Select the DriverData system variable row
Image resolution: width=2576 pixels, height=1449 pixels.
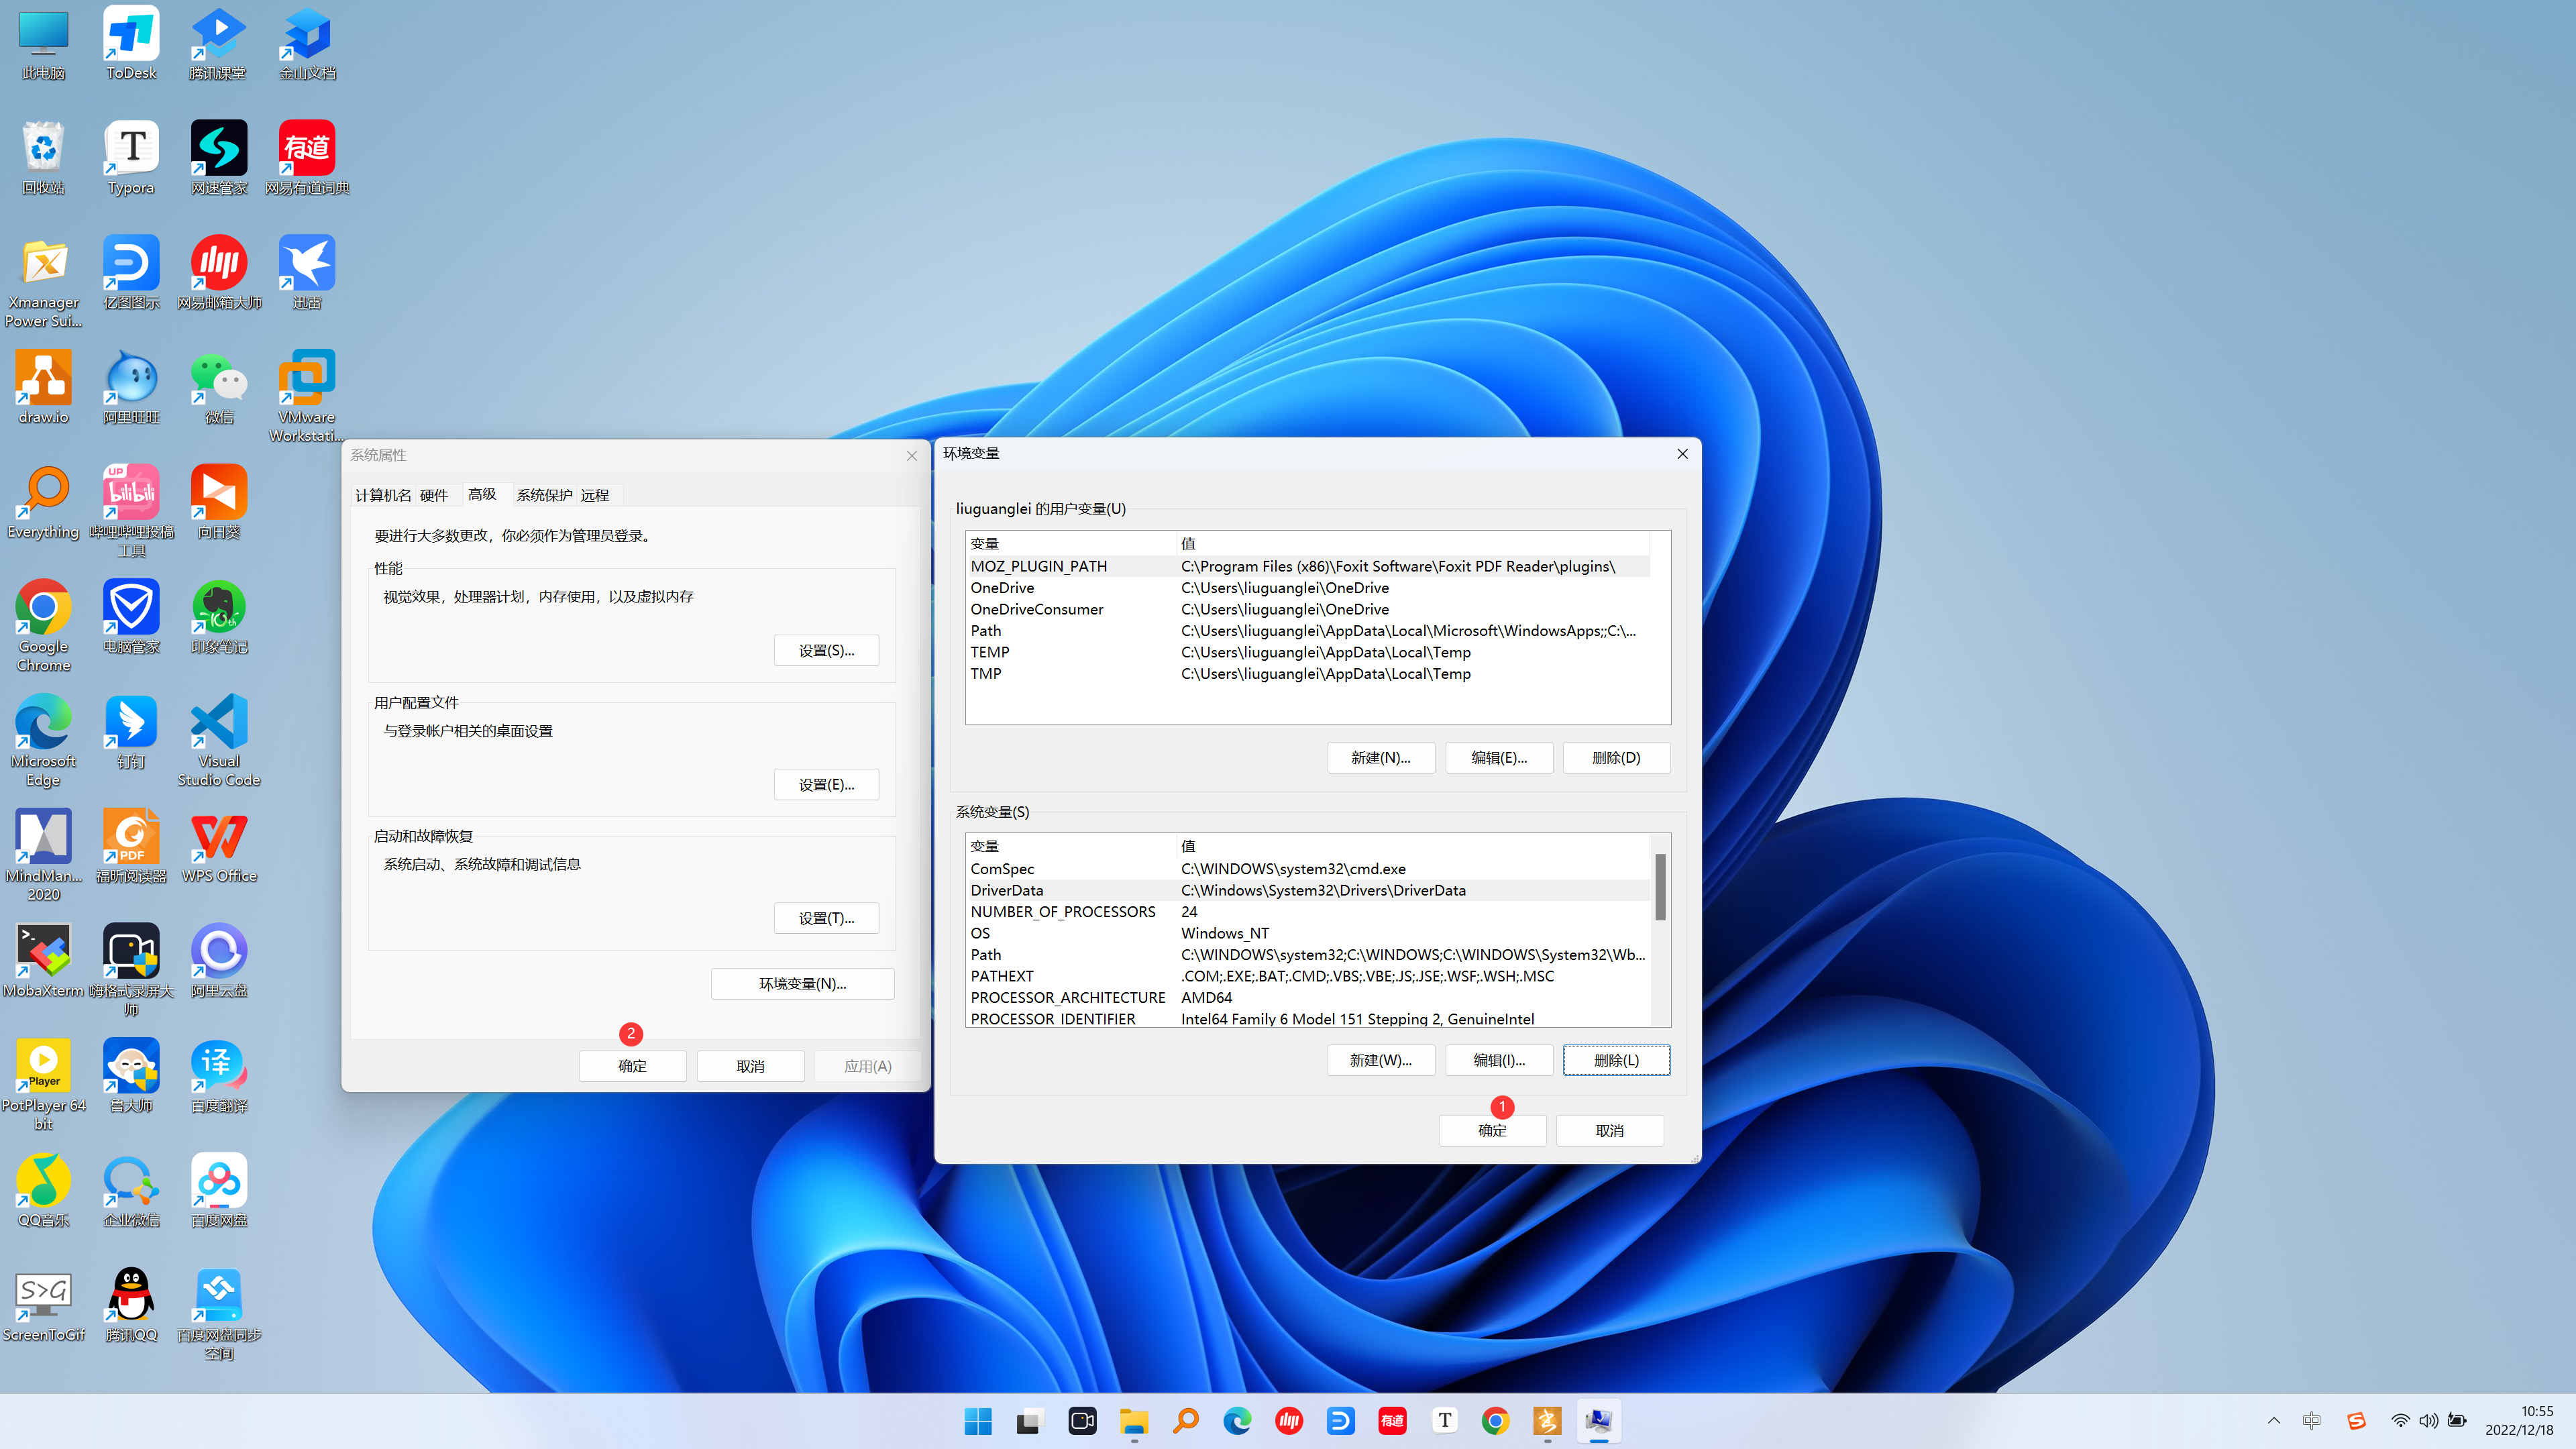1307,890
